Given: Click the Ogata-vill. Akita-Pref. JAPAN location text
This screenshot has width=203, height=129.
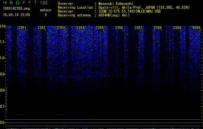Looking at the screenshot, I should point(144,7).
